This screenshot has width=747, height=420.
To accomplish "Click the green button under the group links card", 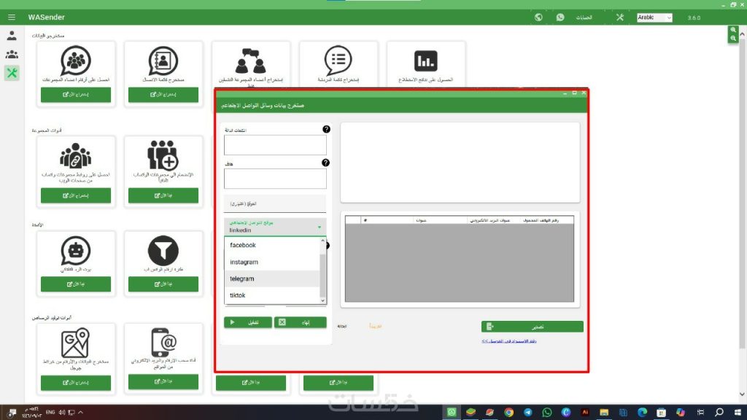I will [76, 195].
